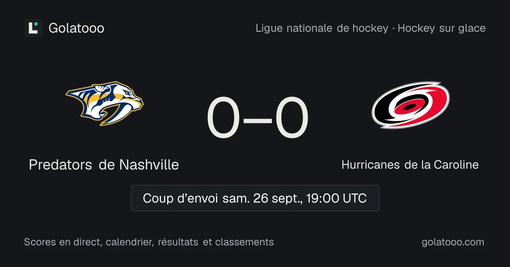Open Predators de Nashville team name
Image resolution: width=510 pixels, height=267 pixels.
tap(104, 164)
